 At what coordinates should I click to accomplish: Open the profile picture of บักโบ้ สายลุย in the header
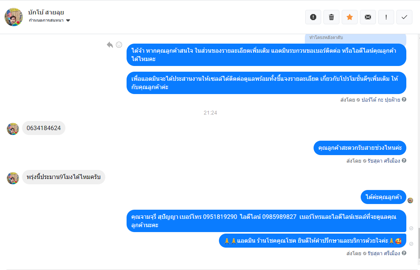point(14,17)
